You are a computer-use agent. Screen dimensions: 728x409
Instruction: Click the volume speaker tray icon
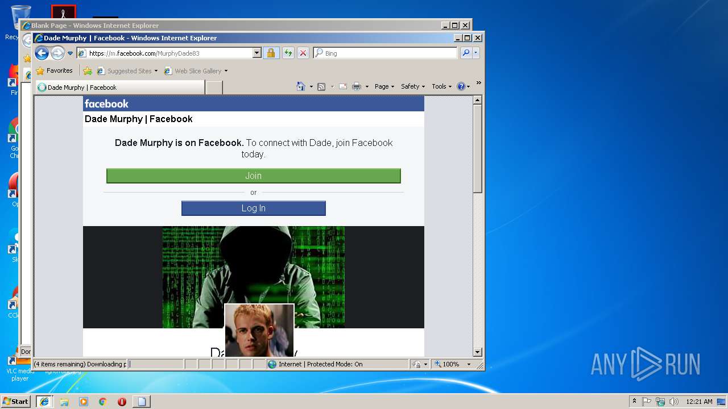click(674, 402)
